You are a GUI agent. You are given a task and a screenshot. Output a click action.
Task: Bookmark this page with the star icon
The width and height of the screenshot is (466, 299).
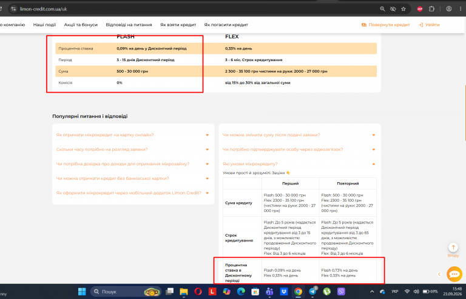pos(404,9)
